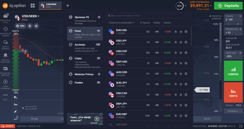
Task: Add a new asset tab with plus
Action: coord(68,6)
